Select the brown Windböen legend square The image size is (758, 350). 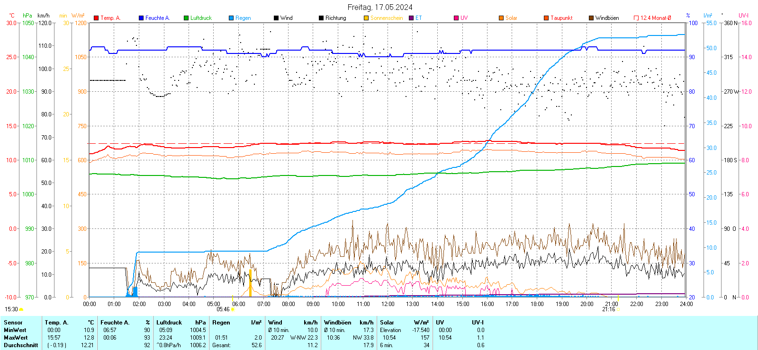coord(591,18)
